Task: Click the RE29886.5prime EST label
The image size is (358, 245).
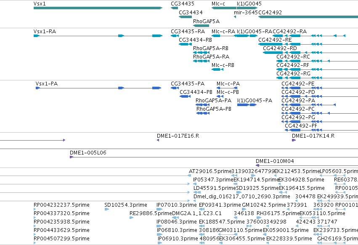Action: (151, 213)
